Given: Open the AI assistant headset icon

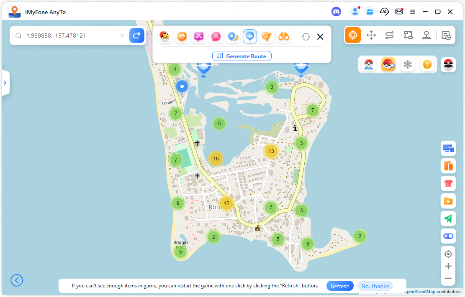Looking at the screenshot, I should (384, 12).
